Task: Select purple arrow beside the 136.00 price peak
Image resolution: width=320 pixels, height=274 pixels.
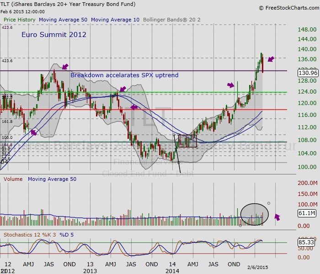Action: 271,59
